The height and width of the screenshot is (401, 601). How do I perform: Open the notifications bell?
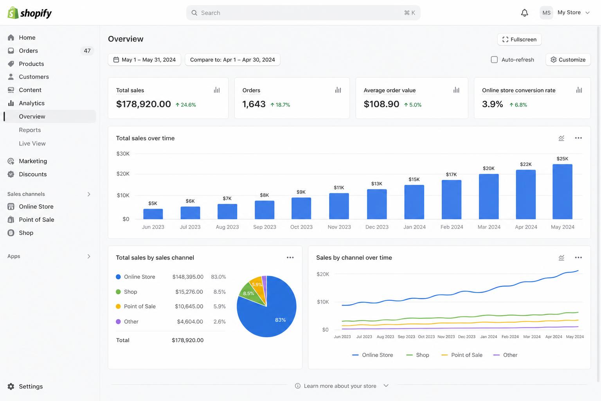pyautogui.click(x=524, y=13)
